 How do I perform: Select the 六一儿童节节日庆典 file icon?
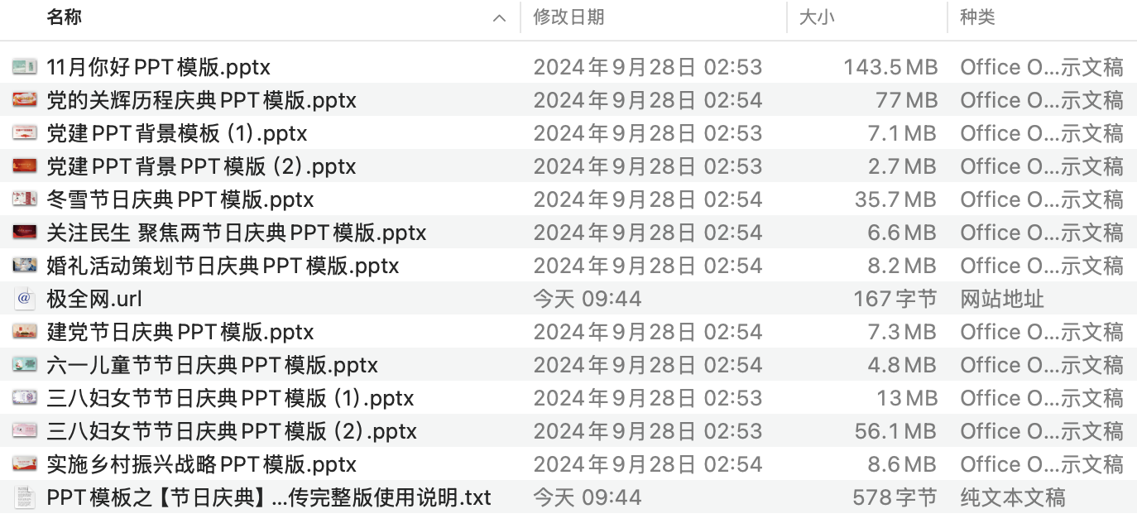pyautogui.click(x=25, y=365)
